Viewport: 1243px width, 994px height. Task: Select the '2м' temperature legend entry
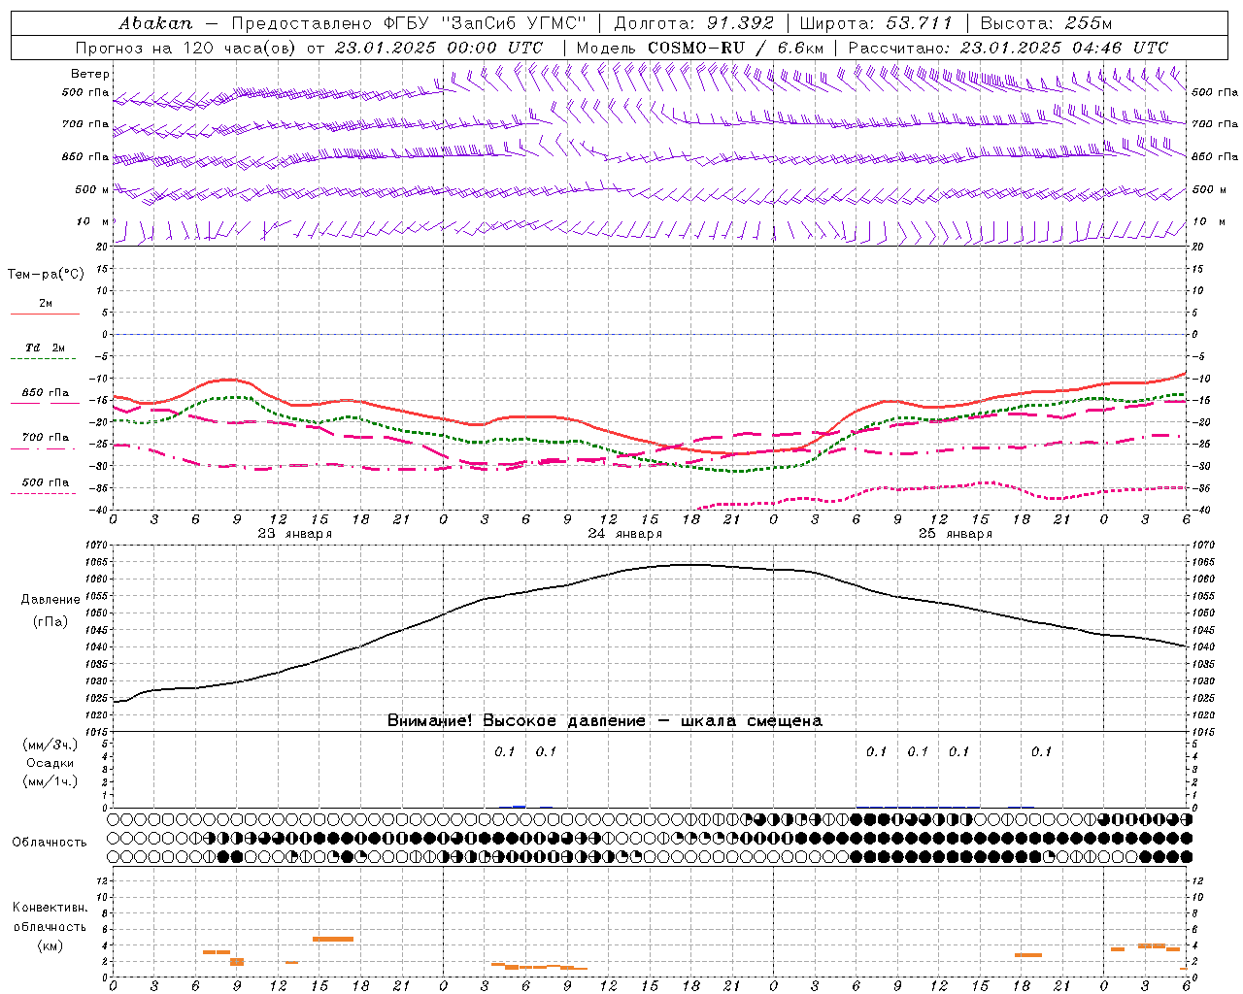click(x=46, y=304)
